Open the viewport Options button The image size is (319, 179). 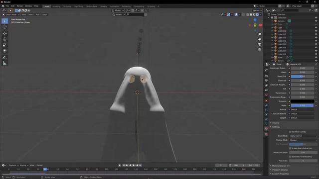(x=257, y=10)
